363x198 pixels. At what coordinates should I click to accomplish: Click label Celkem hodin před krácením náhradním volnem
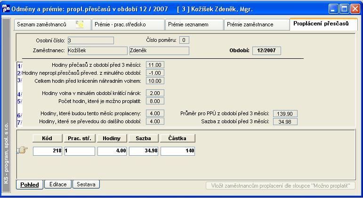[x=88, y=81]
